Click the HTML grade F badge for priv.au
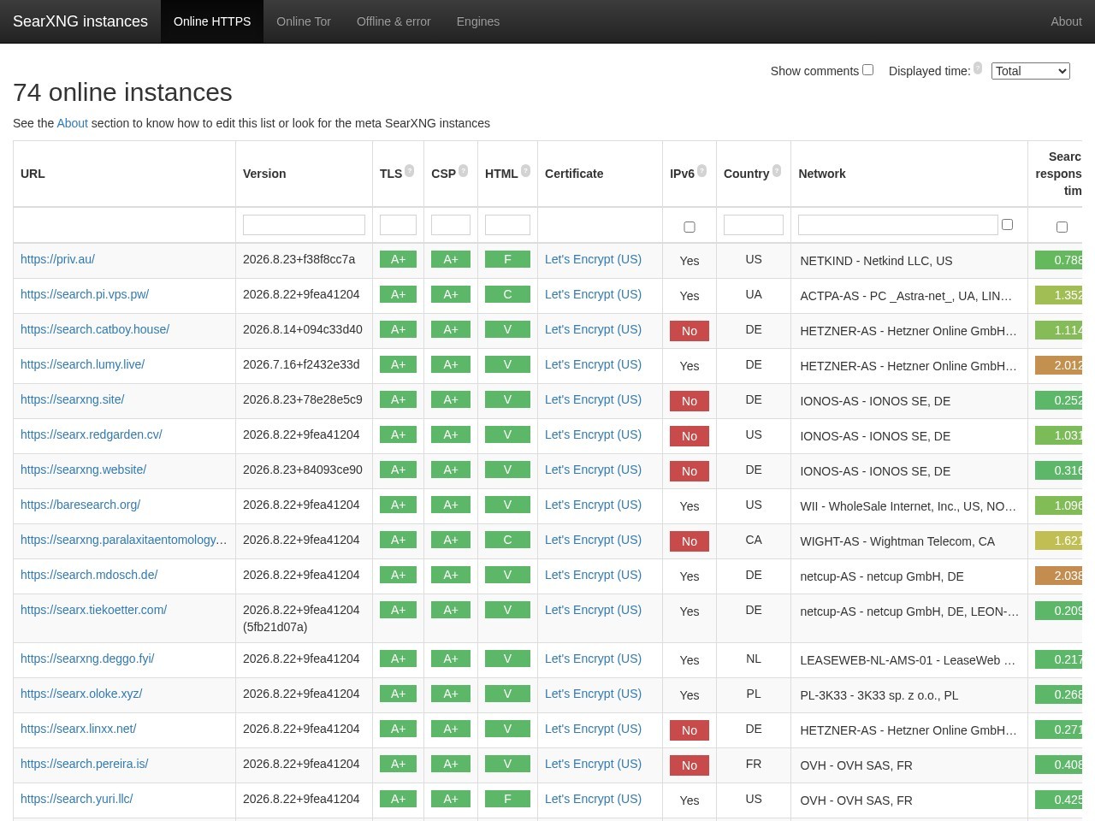1095x821 pixels. pos(507,259)
